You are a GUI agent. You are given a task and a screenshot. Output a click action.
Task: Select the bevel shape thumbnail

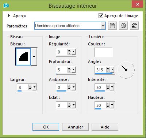[x=23, y=57]
